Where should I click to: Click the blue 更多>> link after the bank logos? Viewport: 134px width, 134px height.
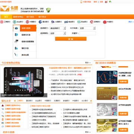[131, 22]
